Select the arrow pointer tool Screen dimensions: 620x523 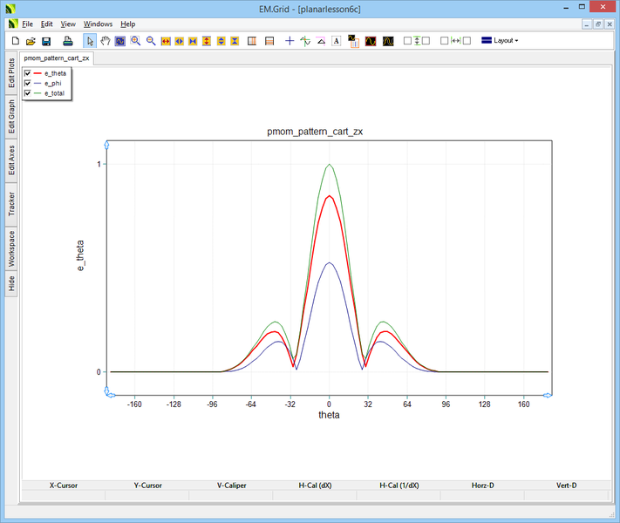pyautogui.click(x=90, y=41)
